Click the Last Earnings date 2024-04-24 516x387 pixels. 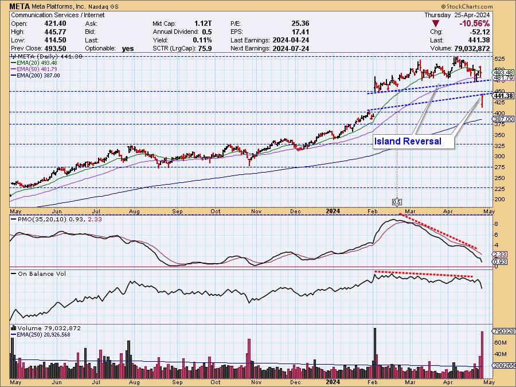[291, 40]
